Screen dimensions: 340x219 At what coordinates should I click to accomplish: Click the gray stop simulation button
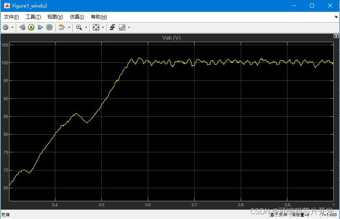[x=49, y=27]
